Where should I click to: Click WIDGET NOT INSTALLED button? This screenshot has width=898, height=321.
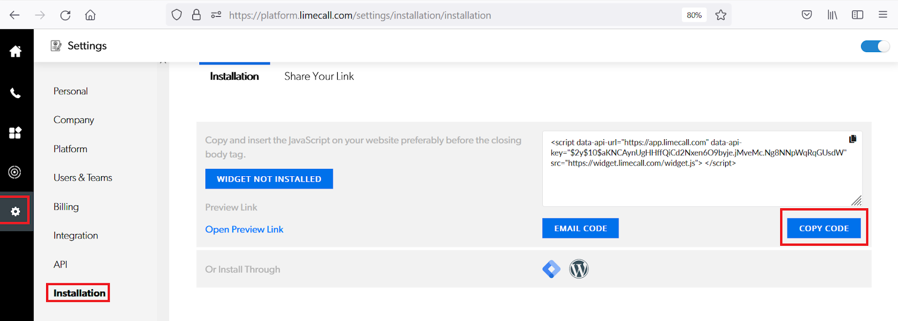point(269,179)
